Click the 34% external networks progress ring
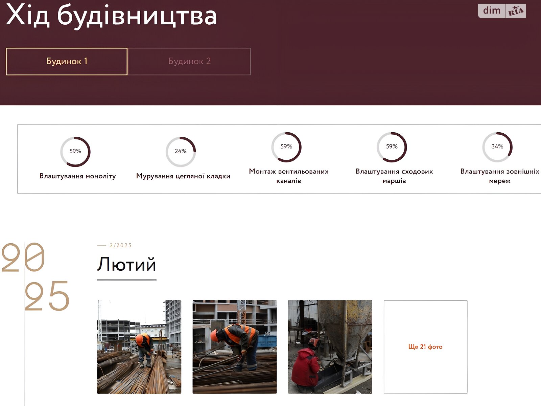 pyautogui.click(x=497, y=147)
